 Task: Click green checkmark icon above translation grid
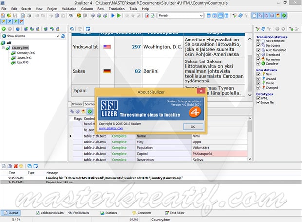click(x=89, y=111)
